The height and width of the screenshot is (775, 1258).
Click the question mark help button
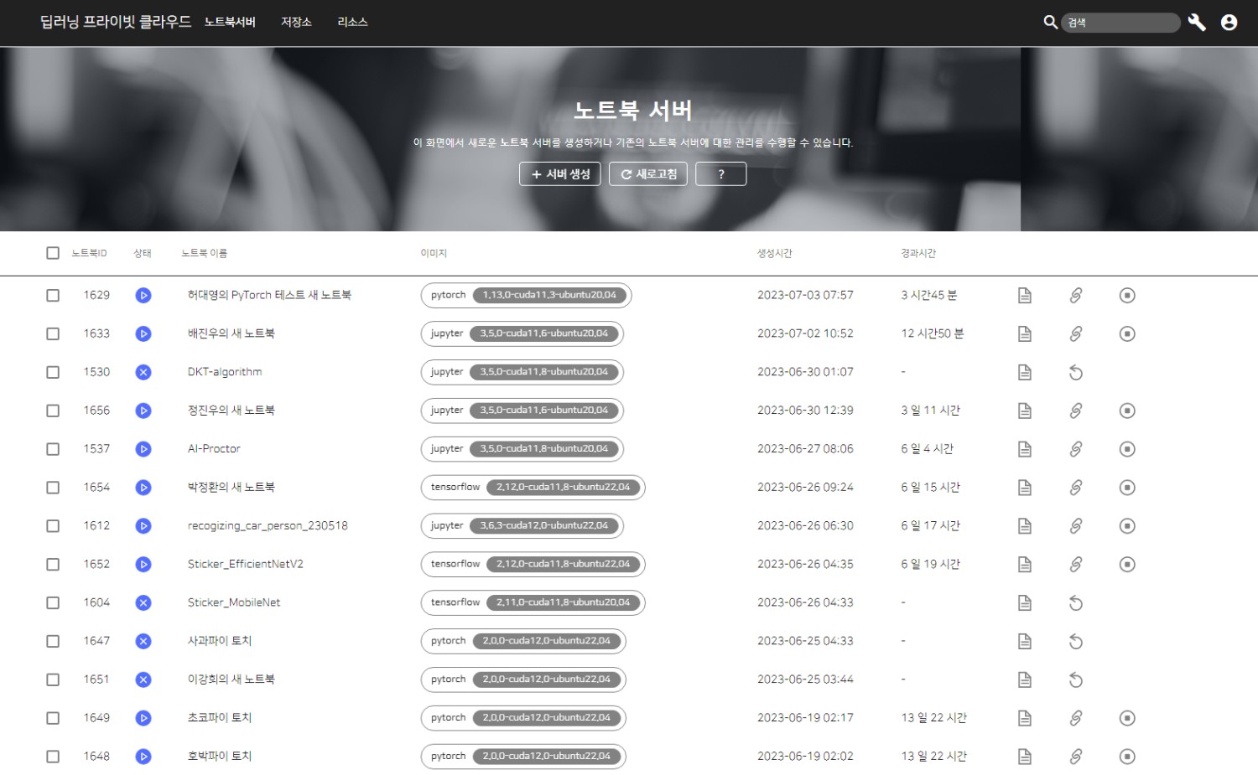(720, 173)
